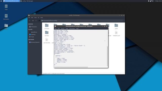Select the Trolltech.conf file
162x91 pixels.
click(116, 34)
